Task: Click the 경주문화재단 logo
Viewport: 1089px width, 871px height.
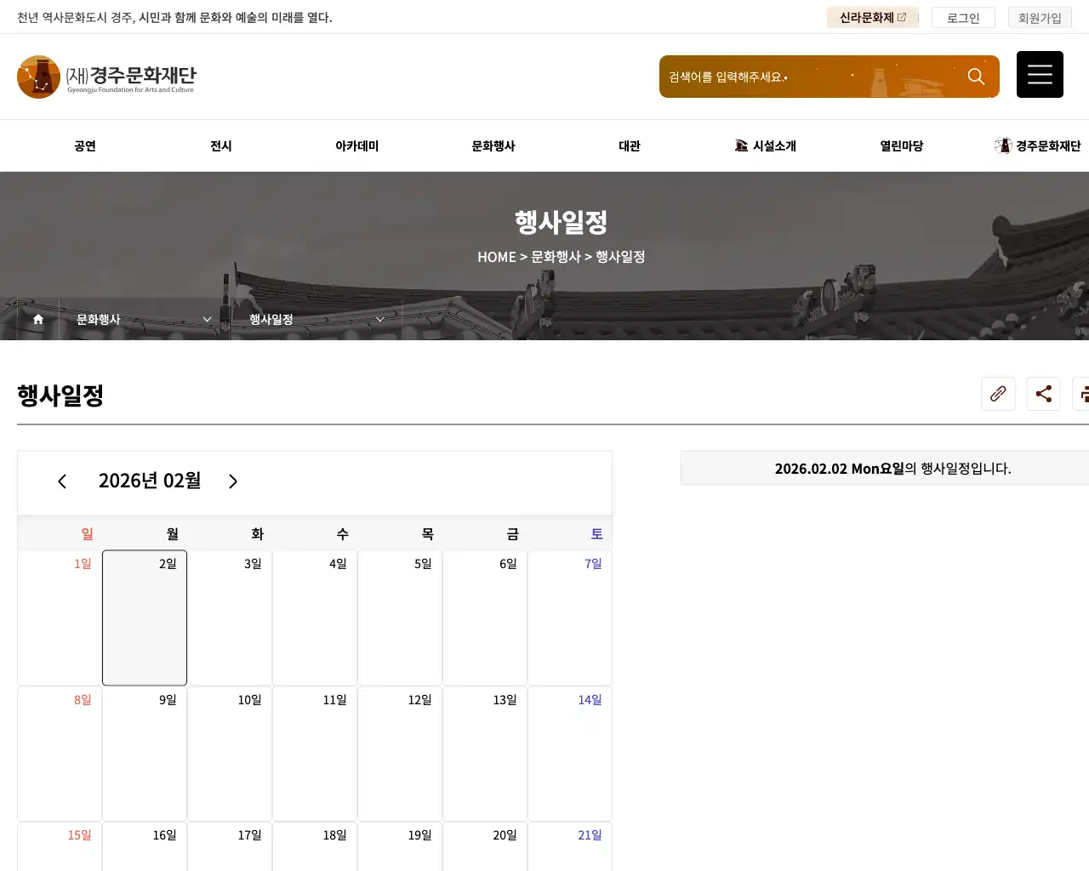Action: coord(107,77)
